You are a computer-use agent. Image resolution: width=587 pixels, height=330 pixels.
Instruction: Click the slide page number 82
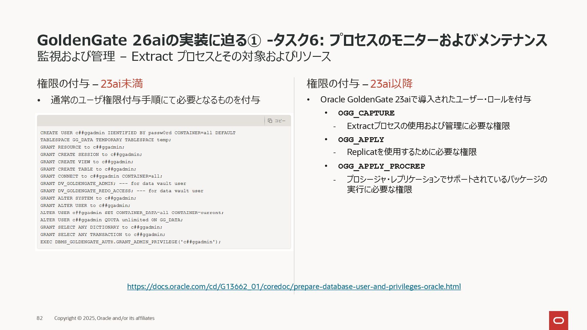point(39,318)
